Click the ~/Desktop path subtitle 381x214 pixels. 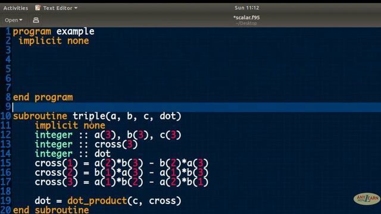click(x=246, y=23)
